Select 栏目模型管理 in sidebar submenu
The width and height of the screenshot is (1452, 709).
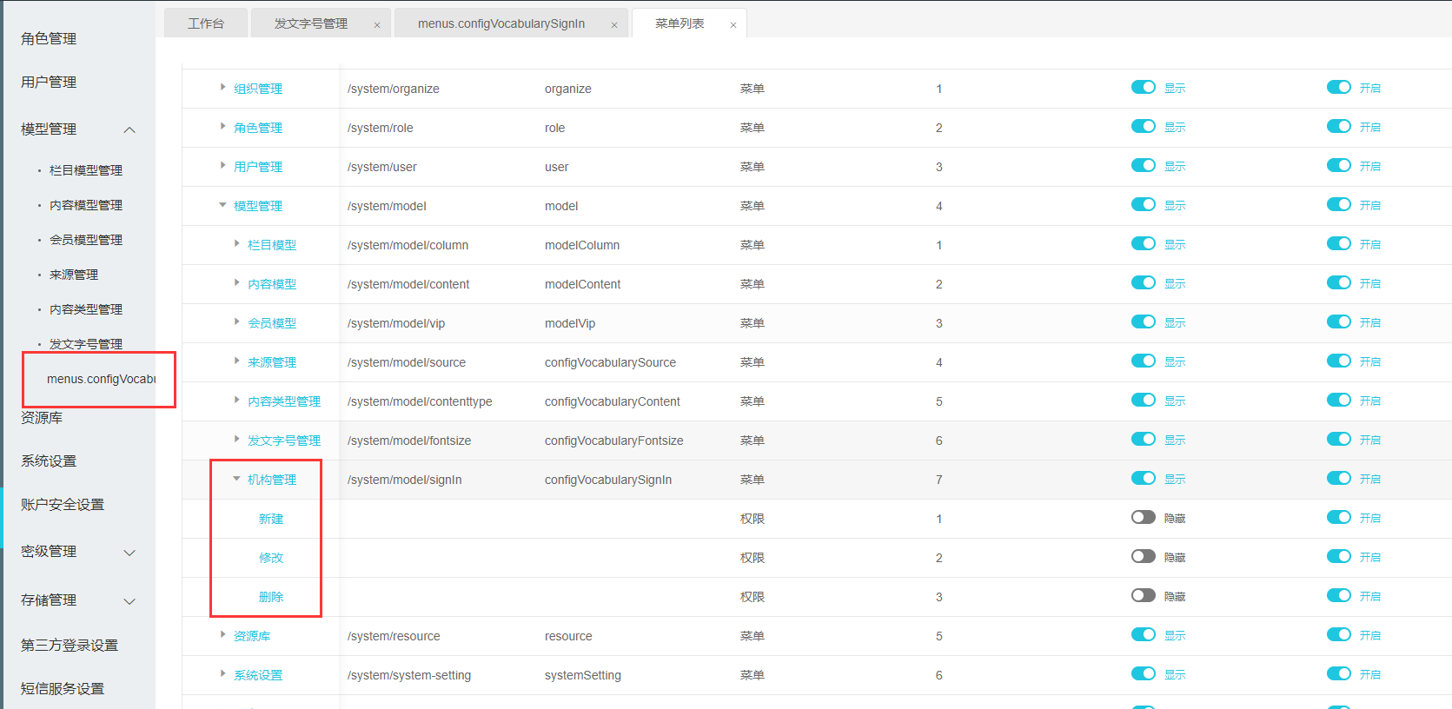pyautogui.click(x=86, y=170)
